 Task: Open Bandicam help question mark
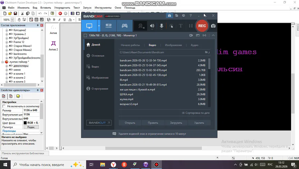[190, 16]
